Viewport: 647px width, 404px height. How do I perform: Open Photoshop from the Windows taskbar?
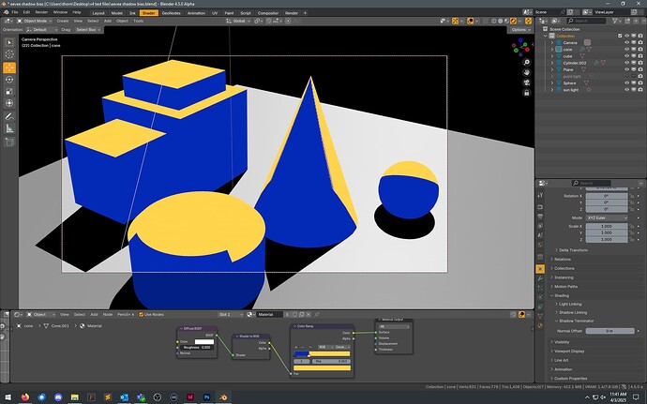206,397
